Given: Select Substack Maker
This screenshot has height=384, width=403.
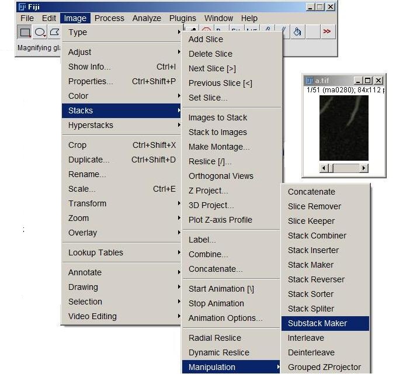Looking at the screenshot, I should tap(325, 323).
